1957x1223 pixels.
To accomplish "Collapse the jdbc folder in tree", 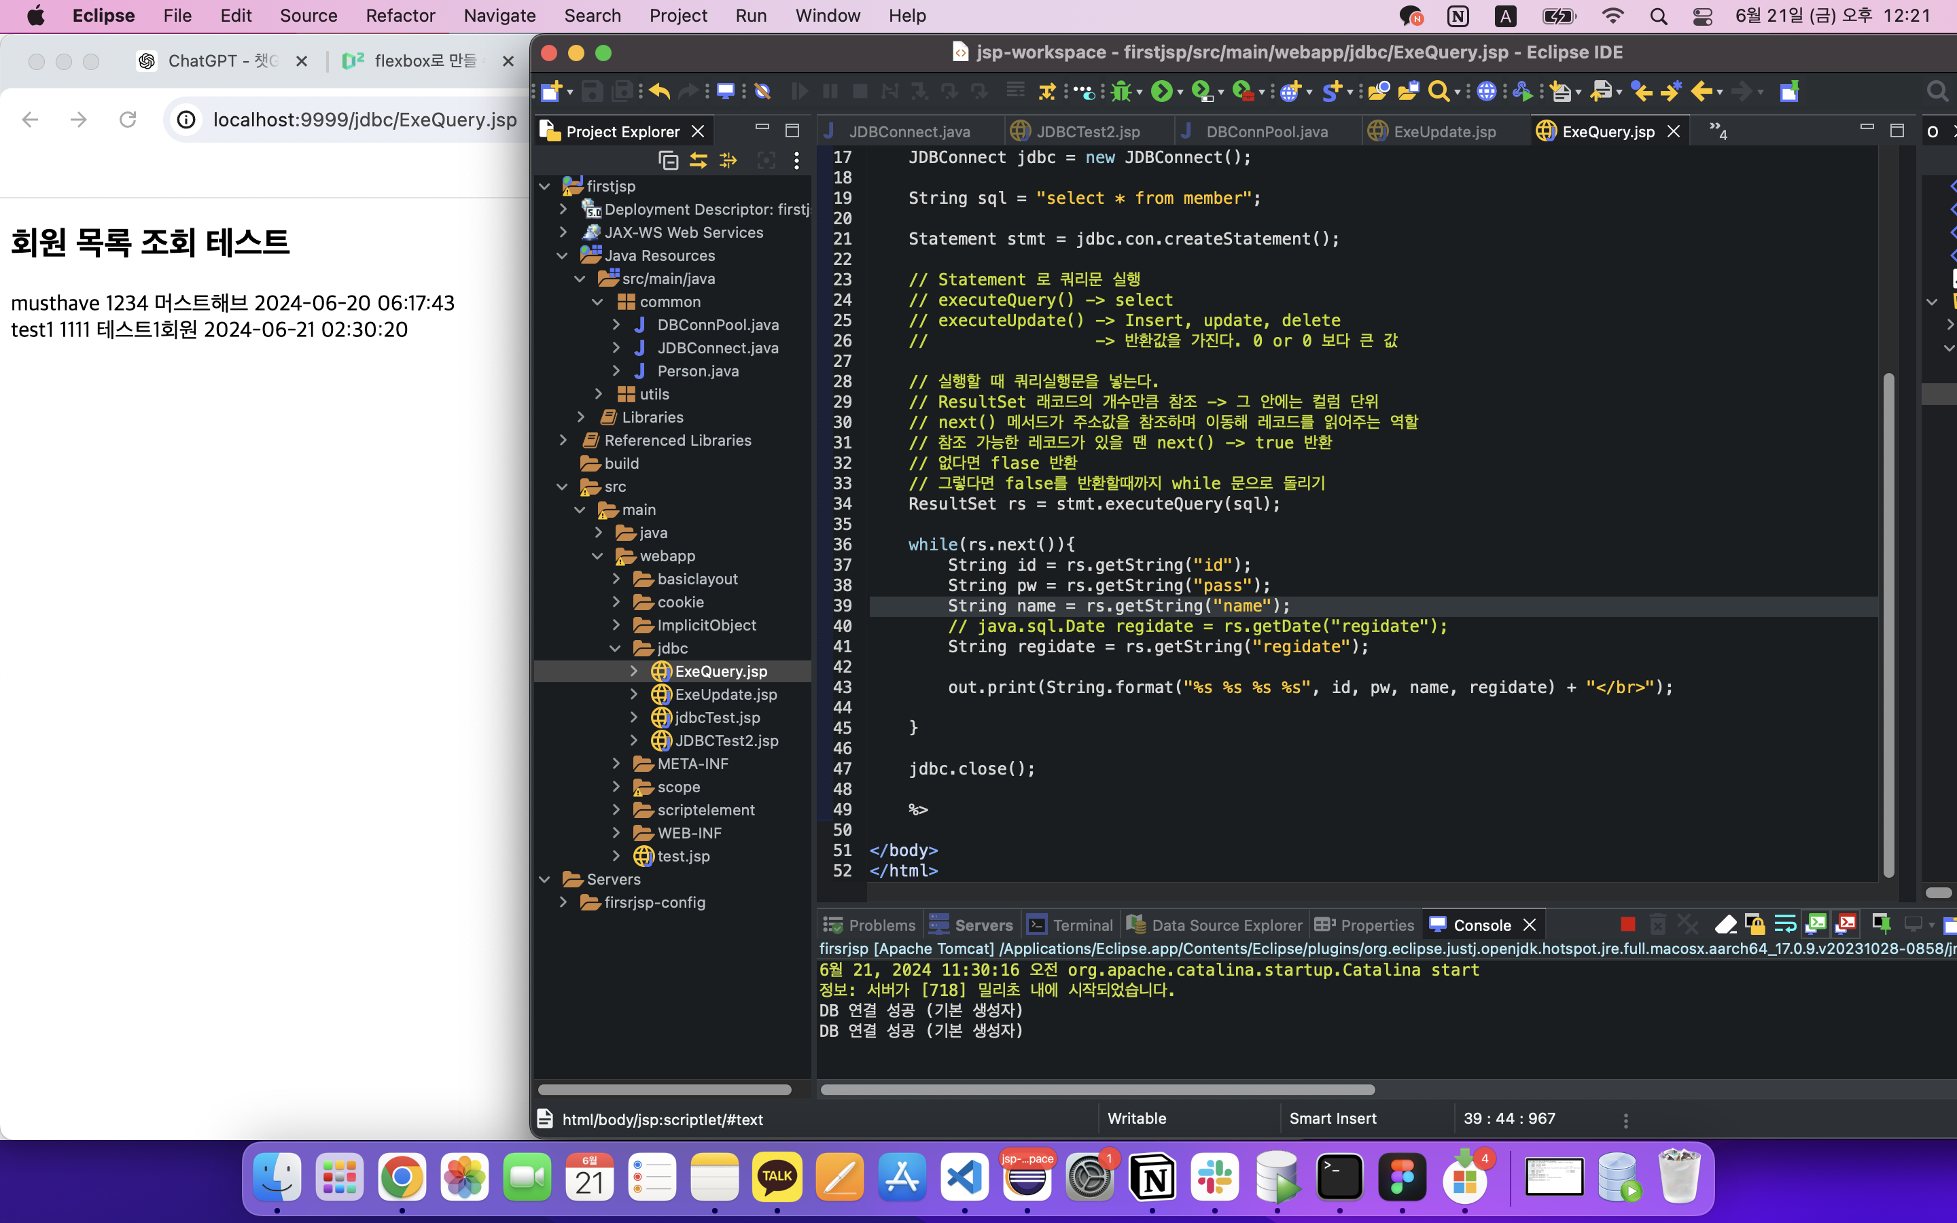I will click(616, 648).
